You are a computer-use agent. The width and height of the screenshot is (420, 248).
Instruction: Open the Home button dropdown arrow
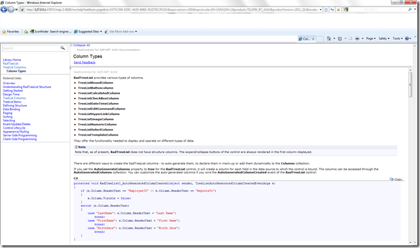click(x=334, y=39)
